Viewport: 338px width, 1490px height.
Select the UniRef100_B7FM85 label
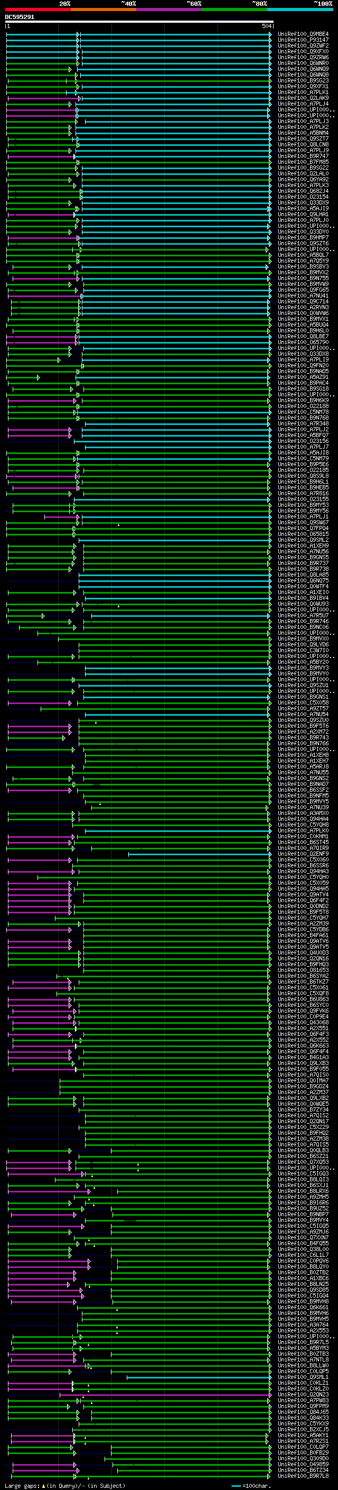303,162
